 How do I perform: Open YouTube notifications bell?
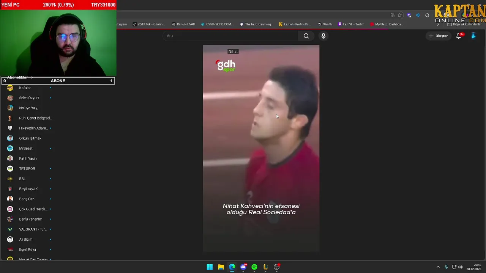tap(459, 36)
